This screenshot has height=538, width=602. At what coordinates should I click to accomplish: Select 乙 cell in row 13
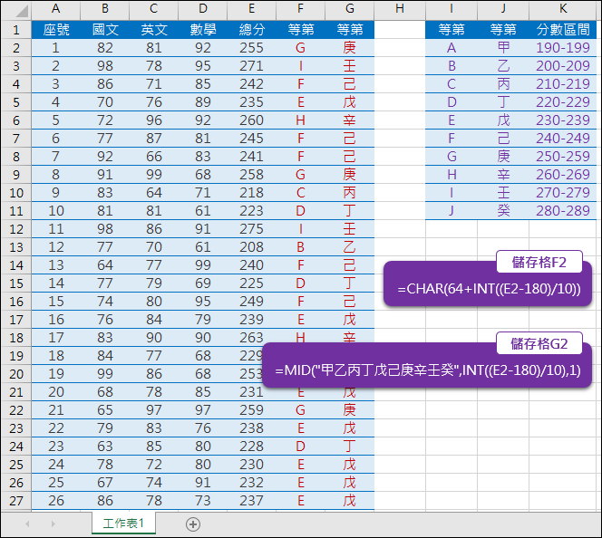click(x=349, y=247)
